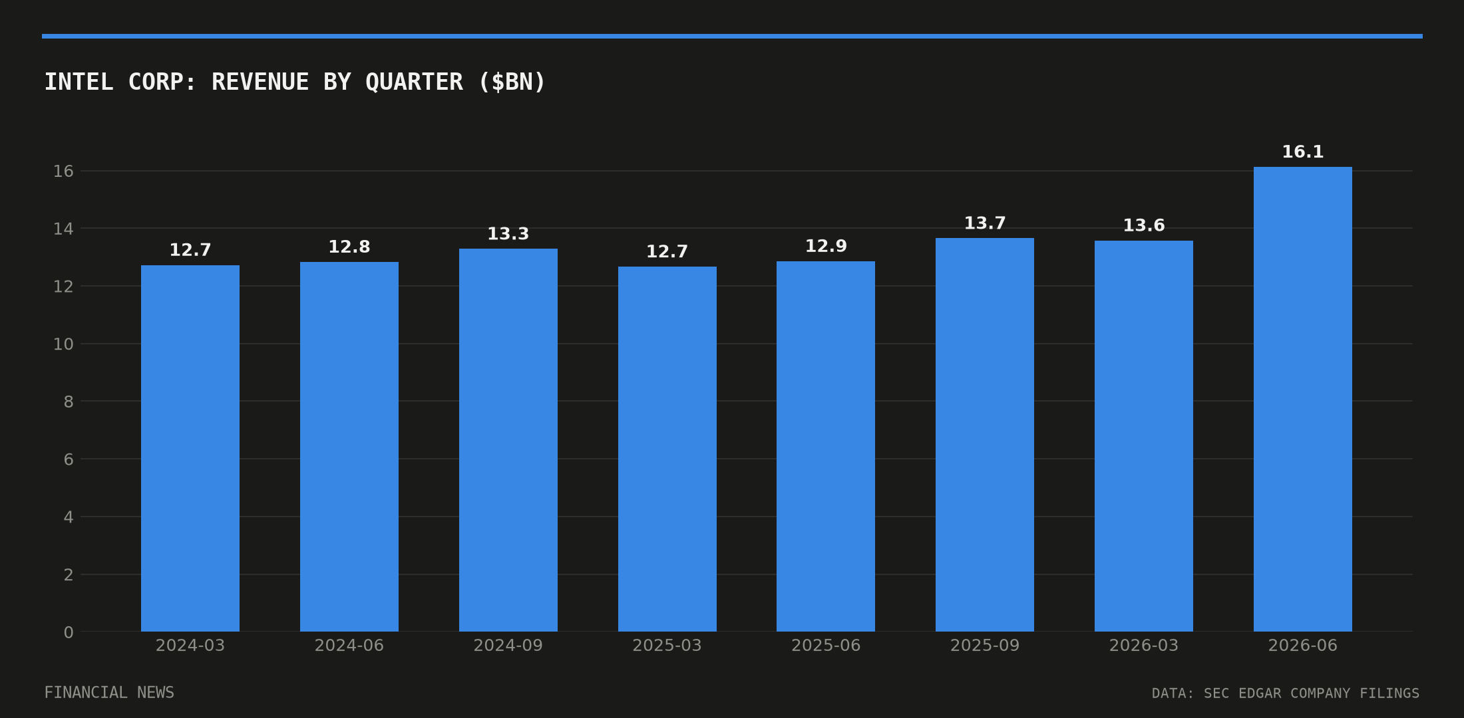The height and width of the screenshot is (718, 1464).
Task: Click the 12.8 value label
Action: (349, 247)
